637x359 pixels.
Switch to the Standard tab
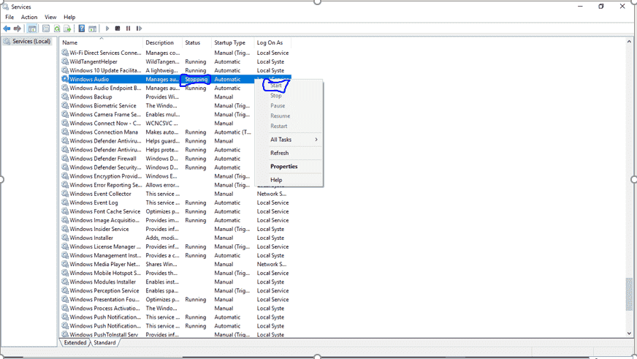[x=104, y=343]
